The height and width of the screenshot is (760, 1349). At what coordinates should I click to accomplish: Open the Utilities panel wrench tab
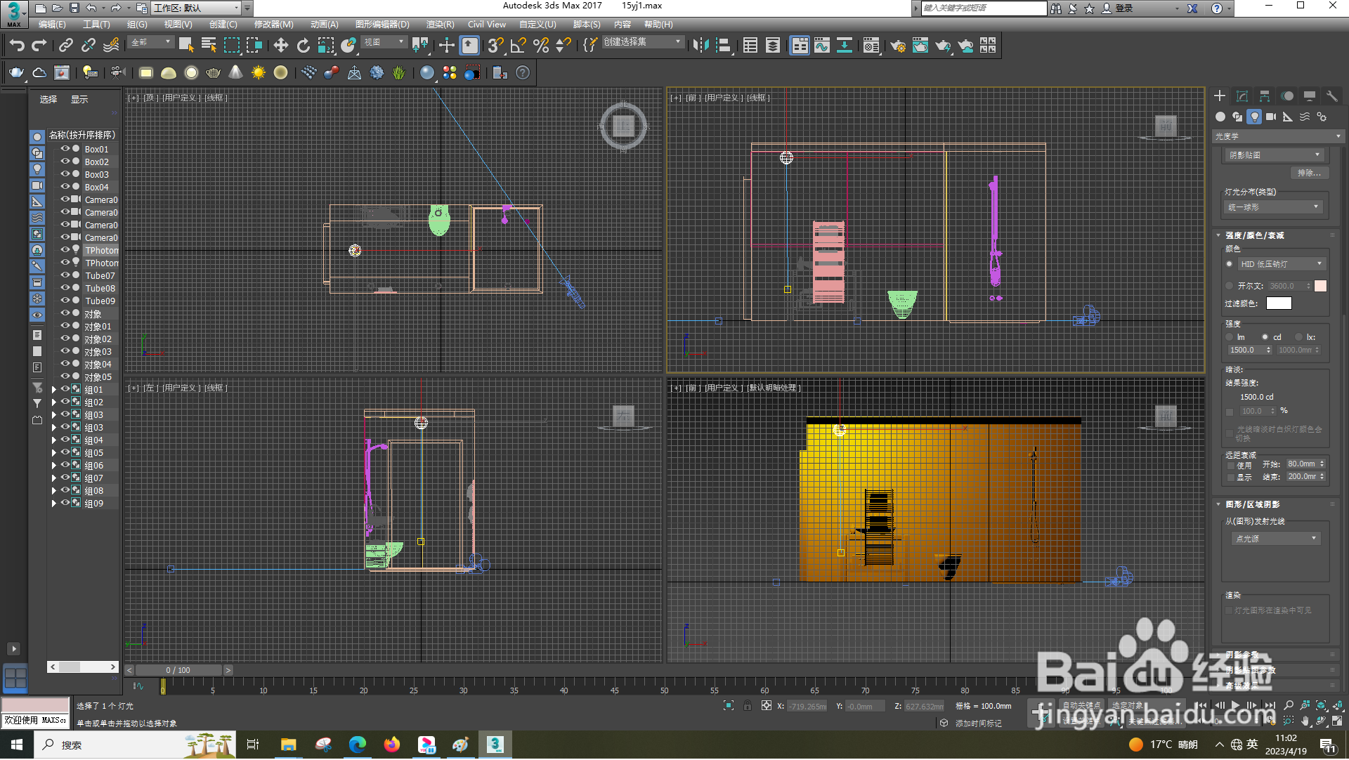pyautogui.click(x=1331, y=96)
